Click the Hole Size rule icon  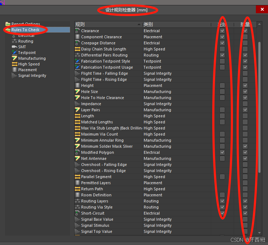[x=78, y=92]
